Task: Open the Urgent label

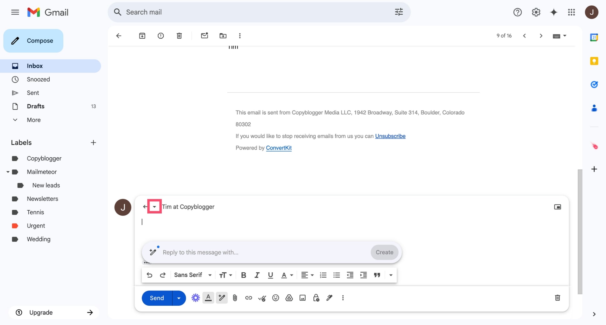Action: pyautogui.click(x=36, y=226)
